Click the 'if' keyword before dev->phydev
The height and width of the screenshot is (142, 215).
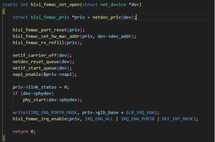tap(15, 94)
